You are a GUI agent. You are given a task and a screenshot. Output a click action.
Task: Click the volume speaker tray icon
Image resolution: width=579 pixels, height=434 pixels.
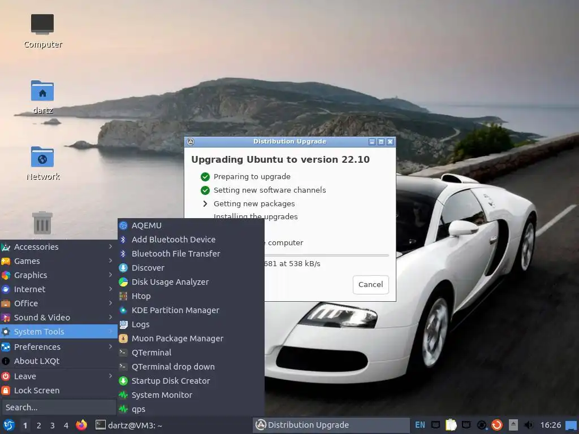529,425
